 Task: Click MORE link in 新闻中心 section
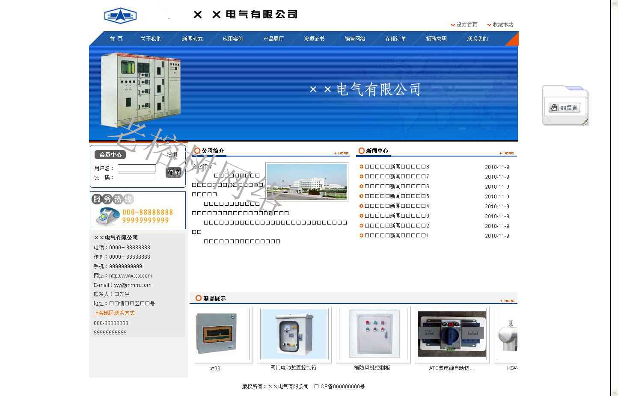tap(507, 153)
